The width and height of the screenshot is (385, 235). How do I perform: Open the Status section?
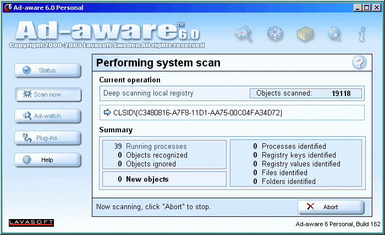48,70
